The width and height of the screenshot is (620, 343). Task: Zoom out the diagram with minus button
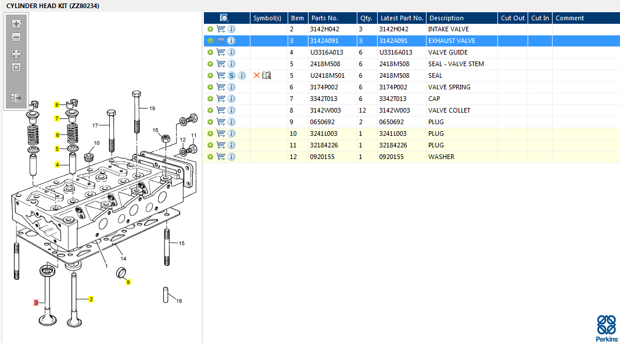click(x=16, y=38)
